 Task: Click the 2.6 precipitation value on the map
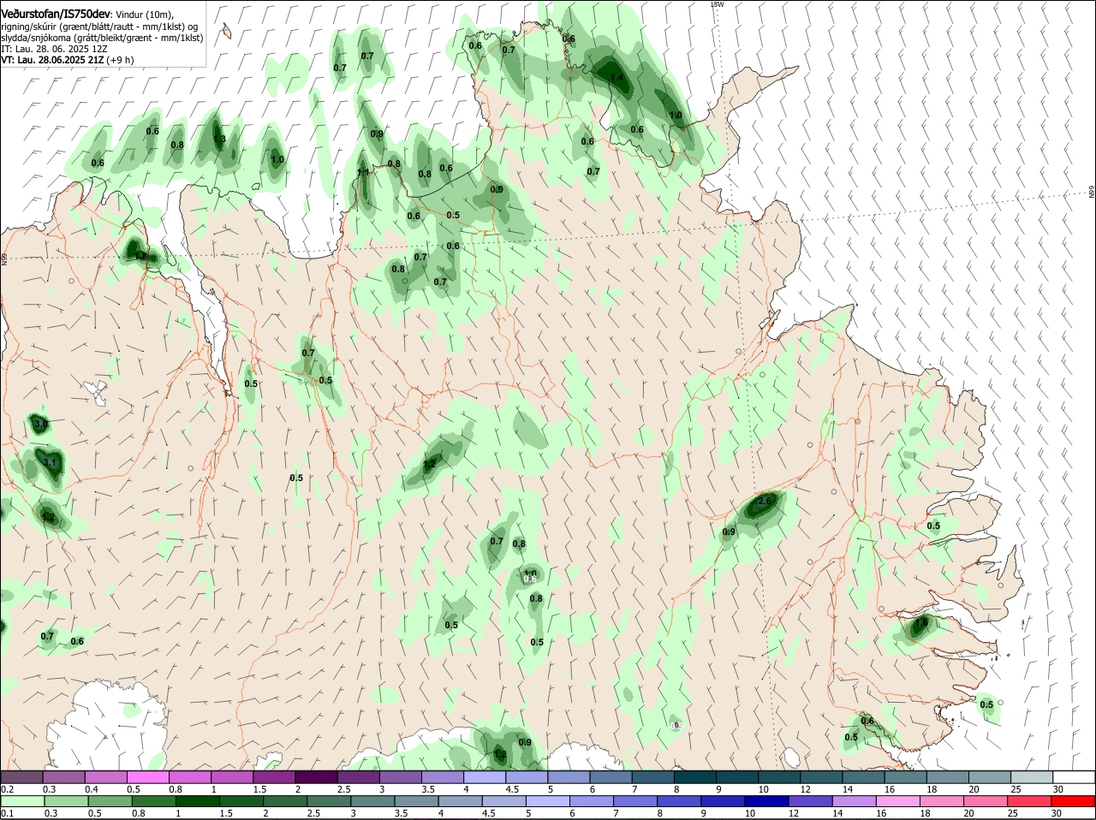click(765, 501)
